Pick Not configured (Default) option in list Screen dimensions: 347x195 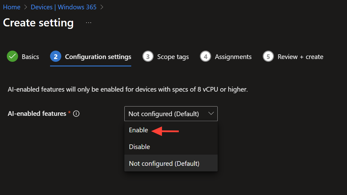pyautogui.click(x=164, y=163)
